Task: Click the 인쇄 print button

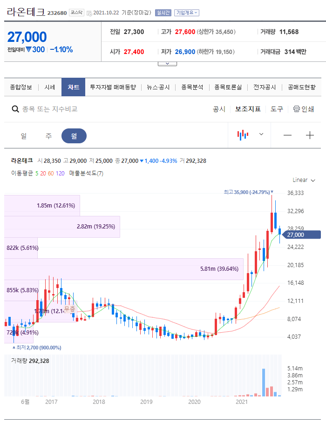Action: 304,109
